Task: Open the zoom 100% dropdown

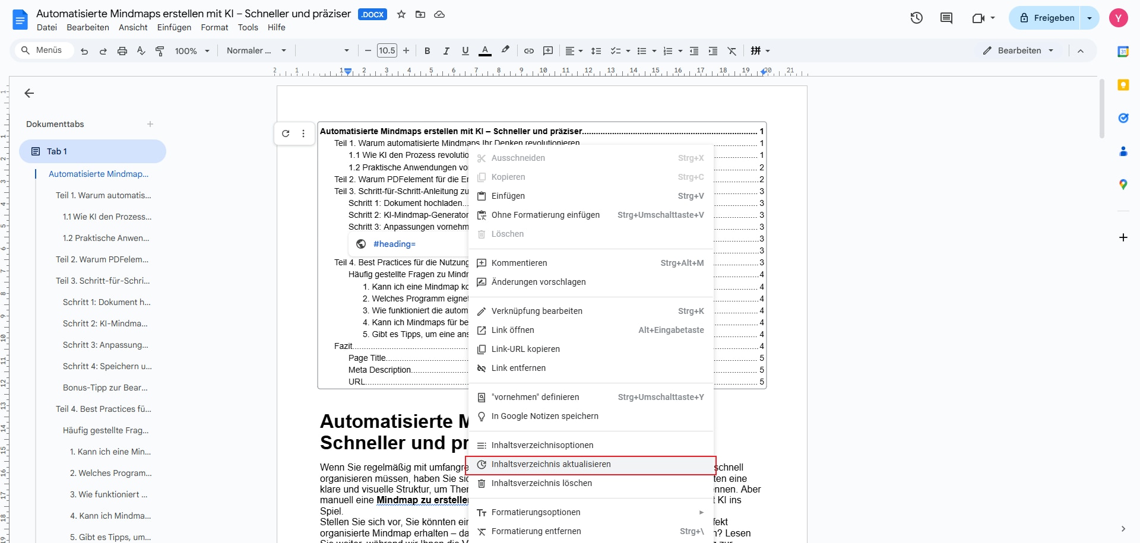Action: click(192, 51)
